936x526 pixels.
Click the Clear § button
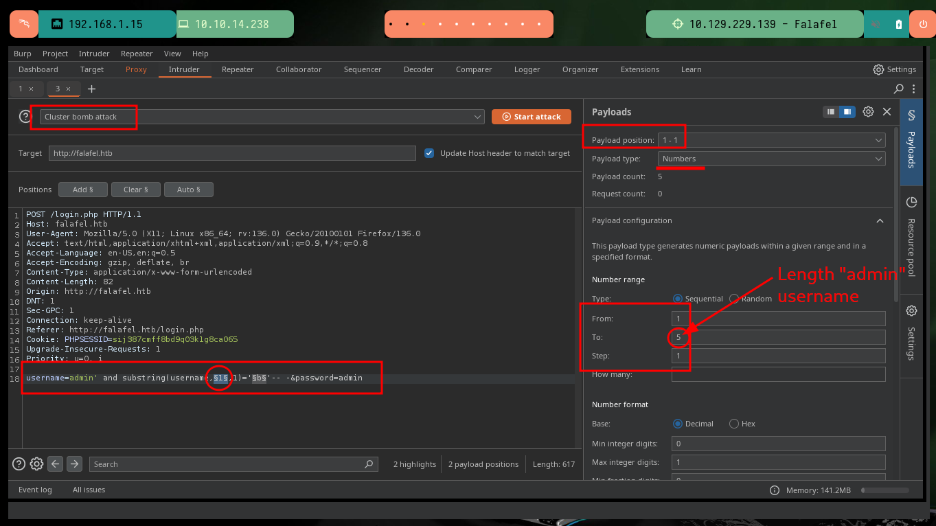(x=135, y=190)
